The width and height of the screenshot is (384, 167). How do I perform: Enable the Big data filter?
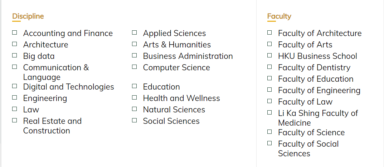click(x=15, y=55)
